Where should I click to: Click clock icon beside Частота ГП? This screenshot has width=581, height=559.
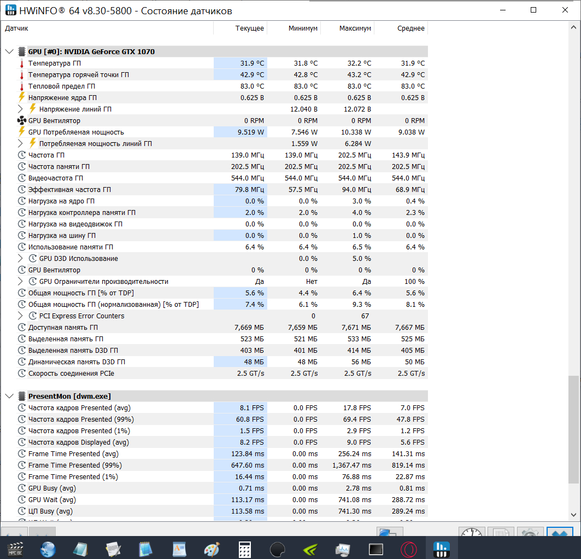click(22, 155)
